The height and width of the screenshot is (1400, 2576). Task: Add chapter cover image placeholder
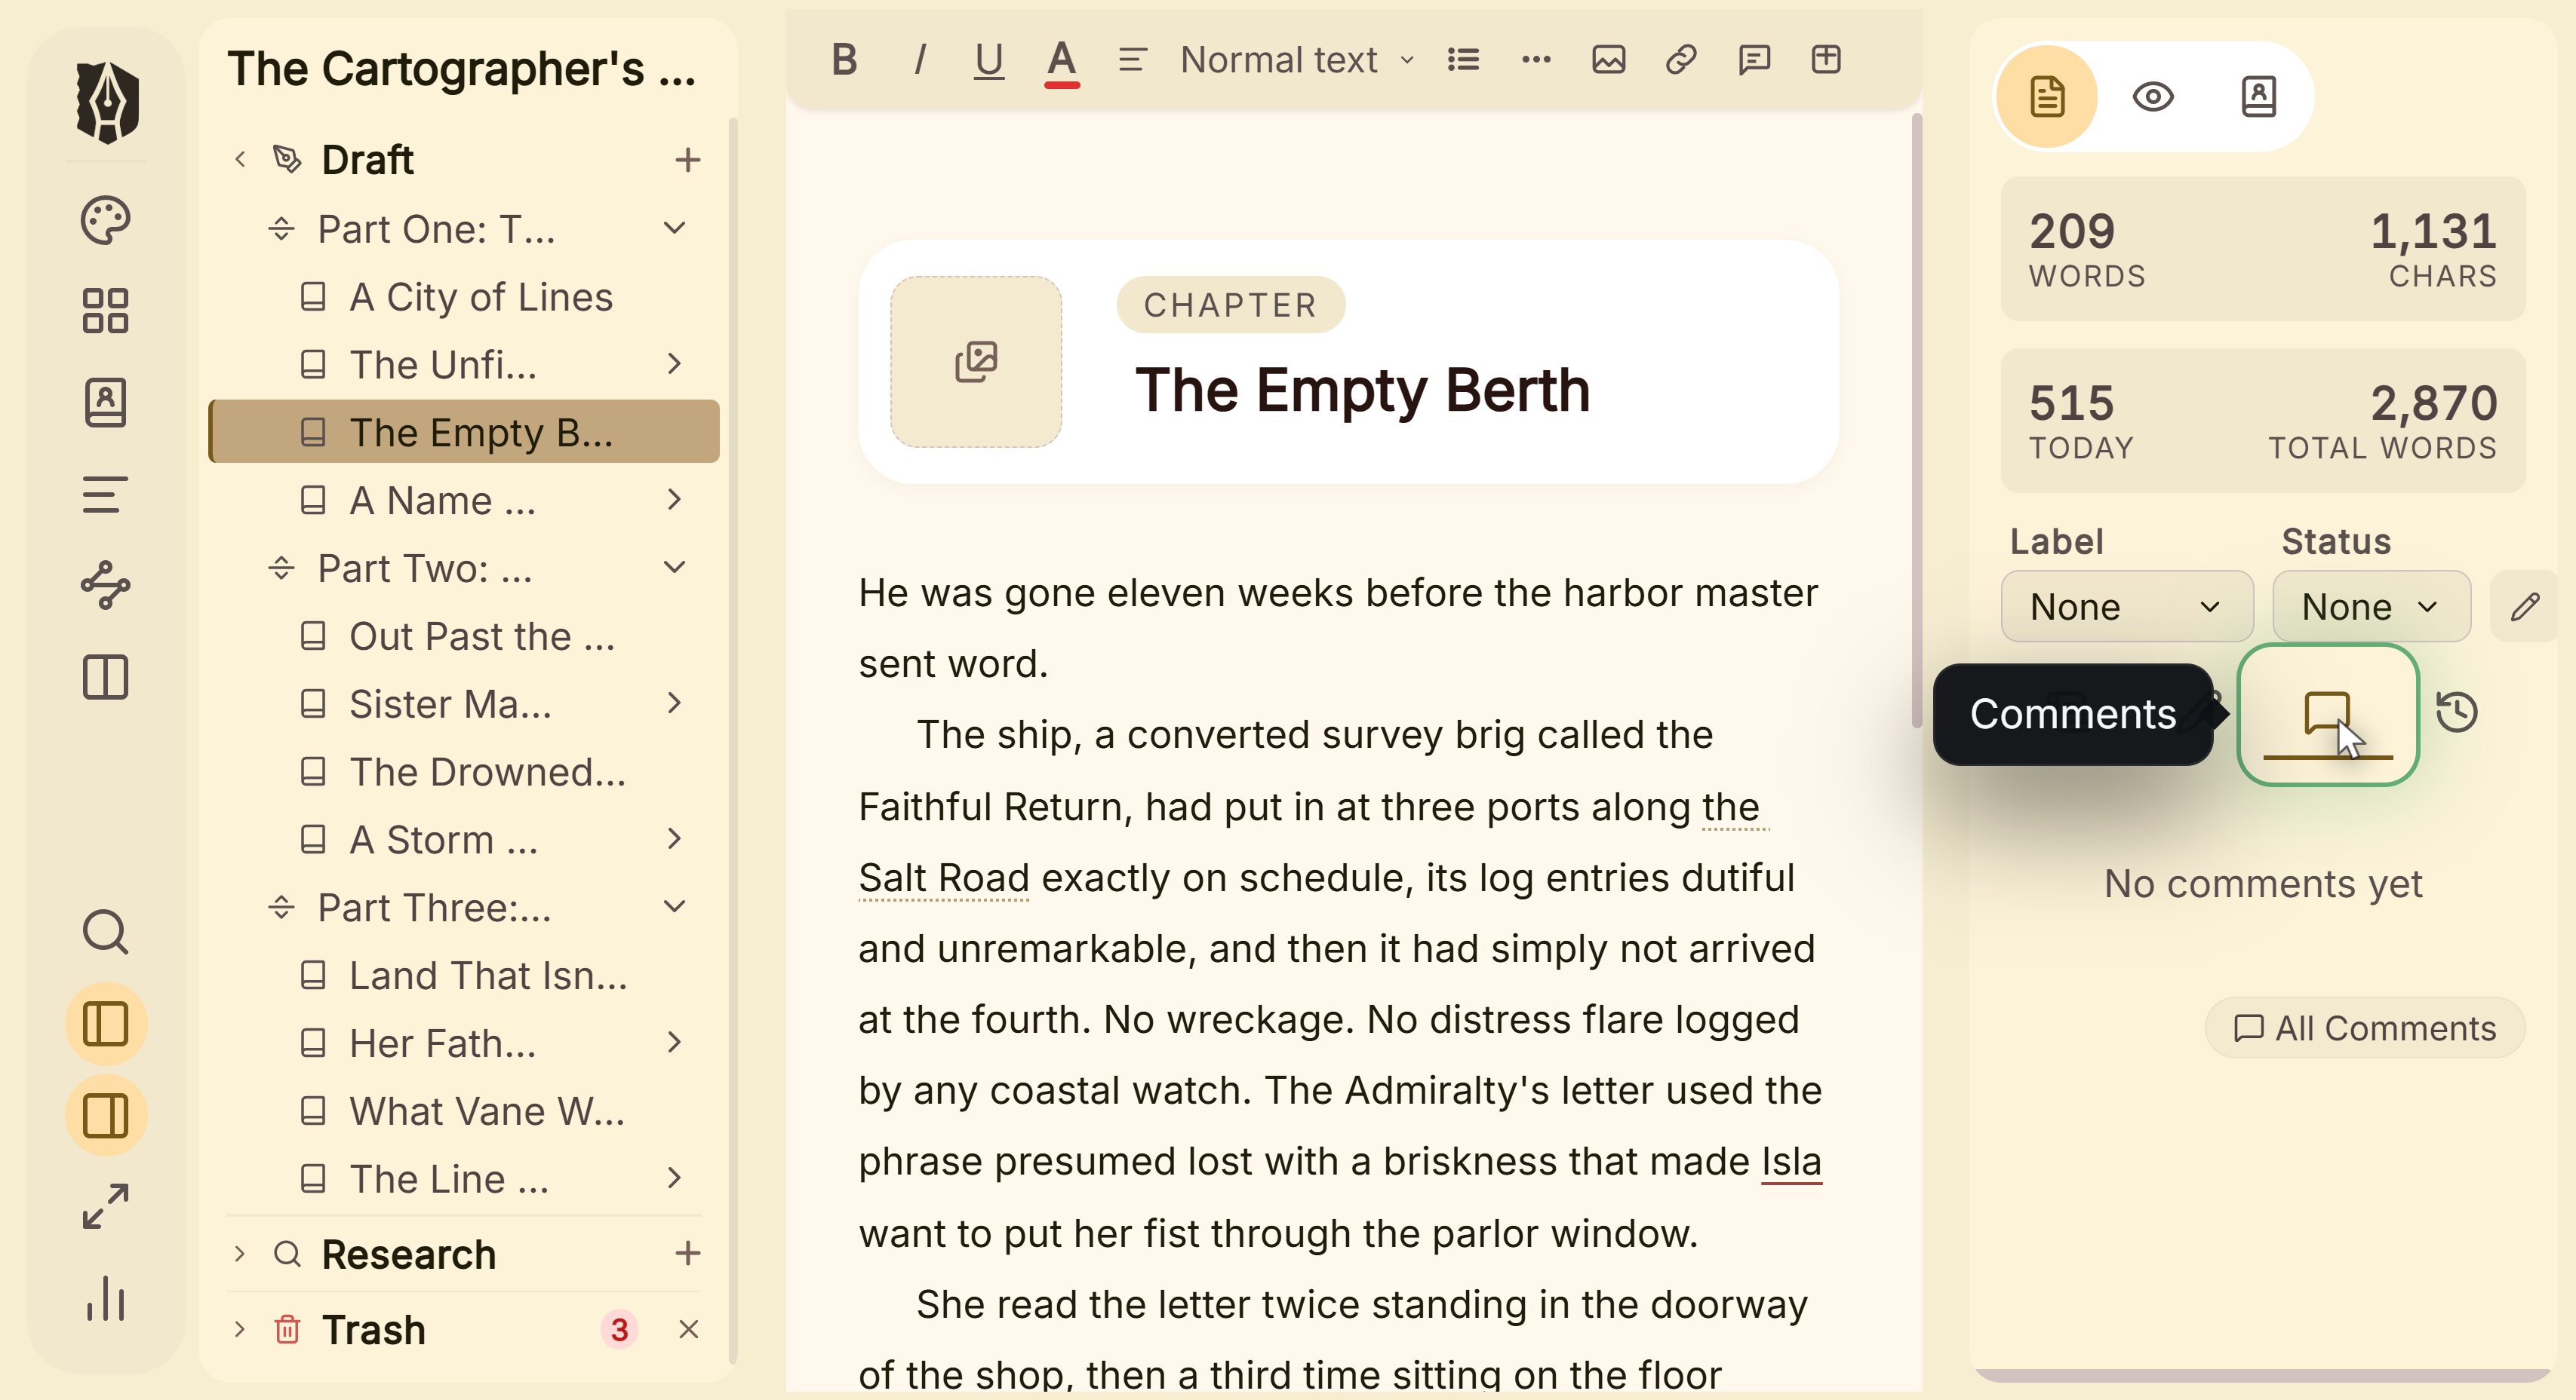976,362
